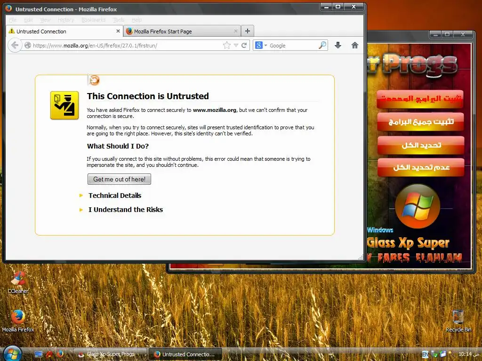The height and width of the screenshot is (361, 482).
Task: Switch to the Untrusted Connection tab
Action: point(64,31)
